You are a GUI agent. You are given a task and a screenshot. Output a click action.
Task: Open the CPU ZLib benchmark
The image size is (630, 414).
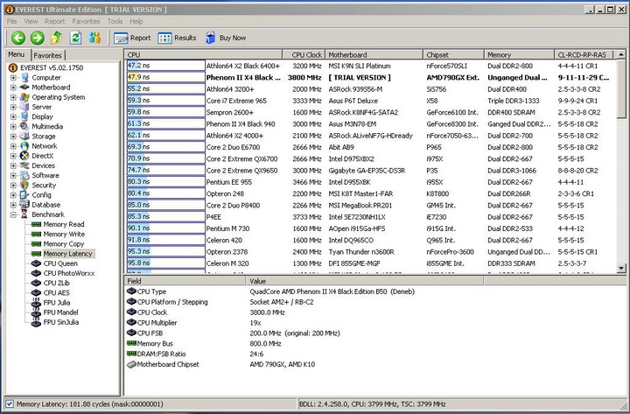[x=51, y=283]
